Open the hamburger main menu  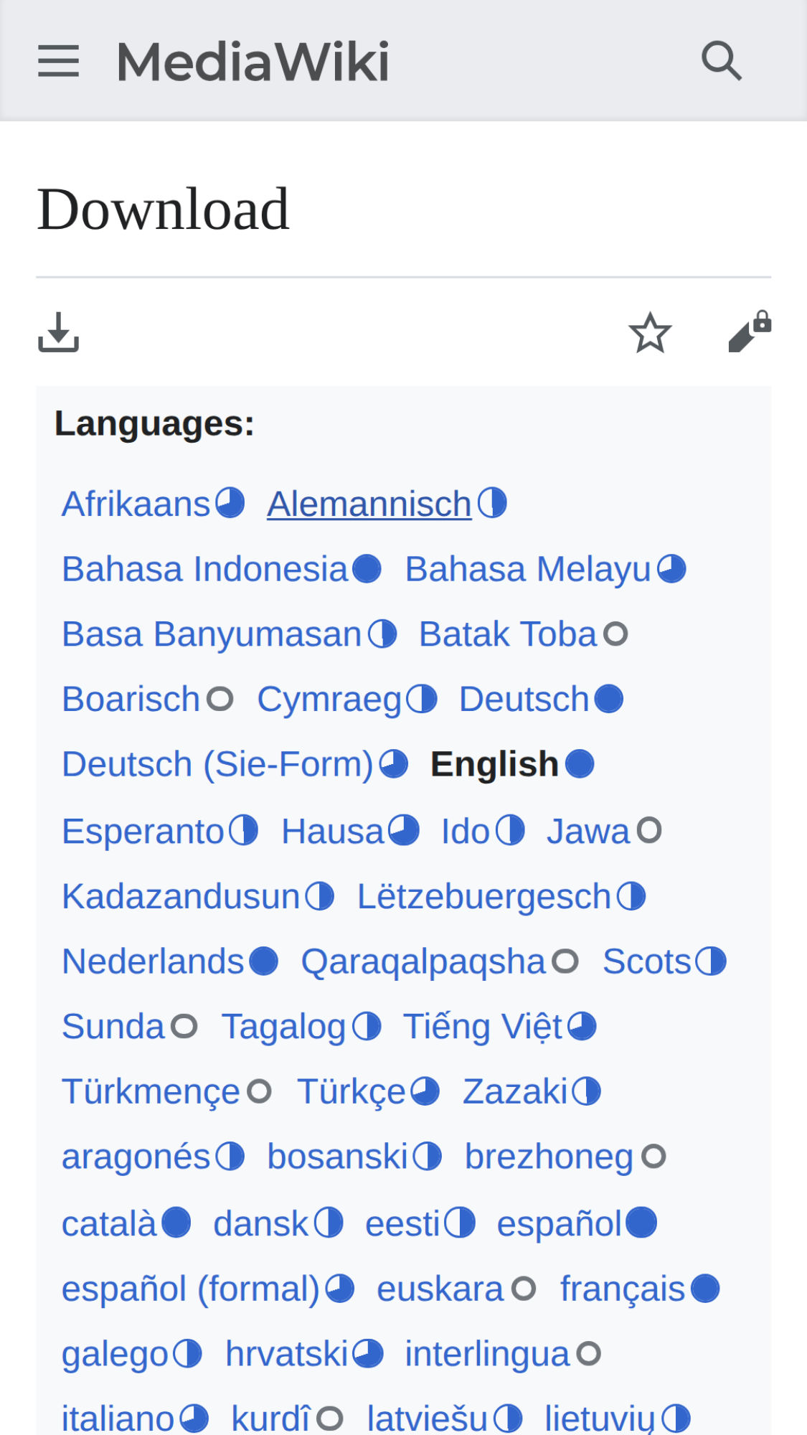(58, 61)
